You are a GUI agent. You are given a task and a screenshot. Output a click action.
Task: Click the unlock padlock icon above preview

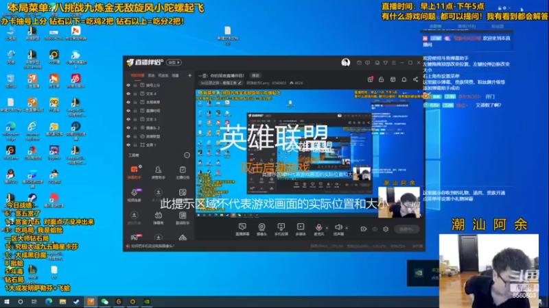tap(382, 79)
